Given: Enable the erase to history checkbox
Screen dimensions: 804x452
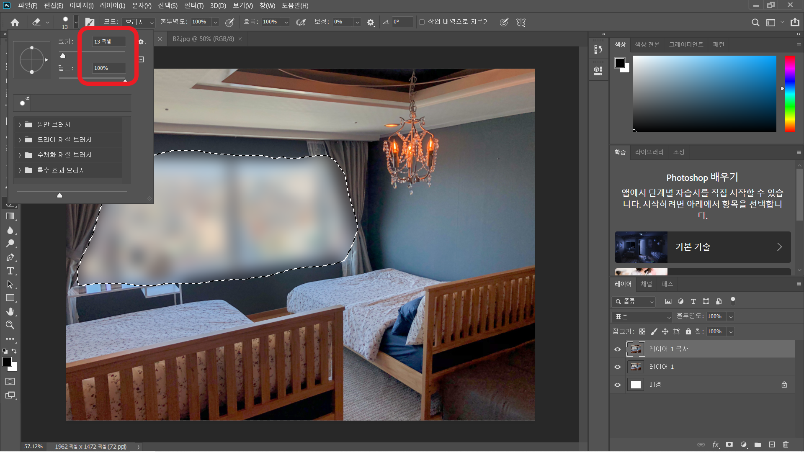Looking at the screenshot, I should coord(422,22).
